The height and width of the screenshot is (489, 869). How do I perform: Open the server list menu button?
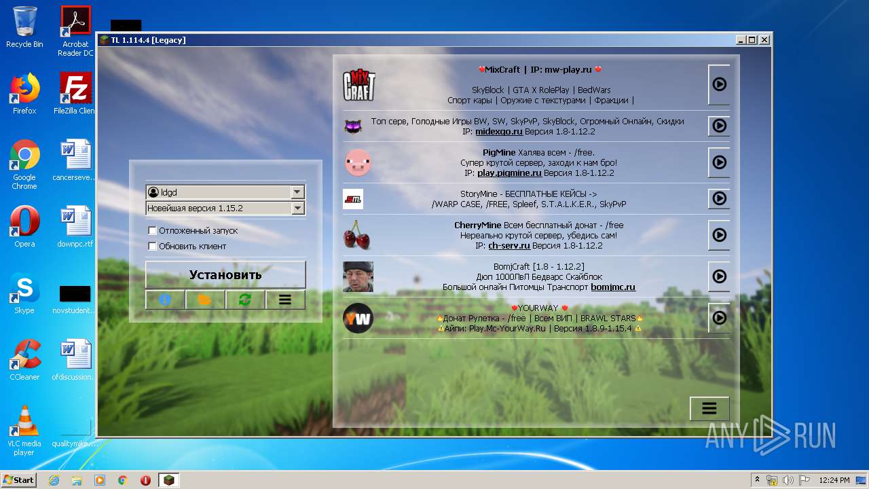[709, 408]
